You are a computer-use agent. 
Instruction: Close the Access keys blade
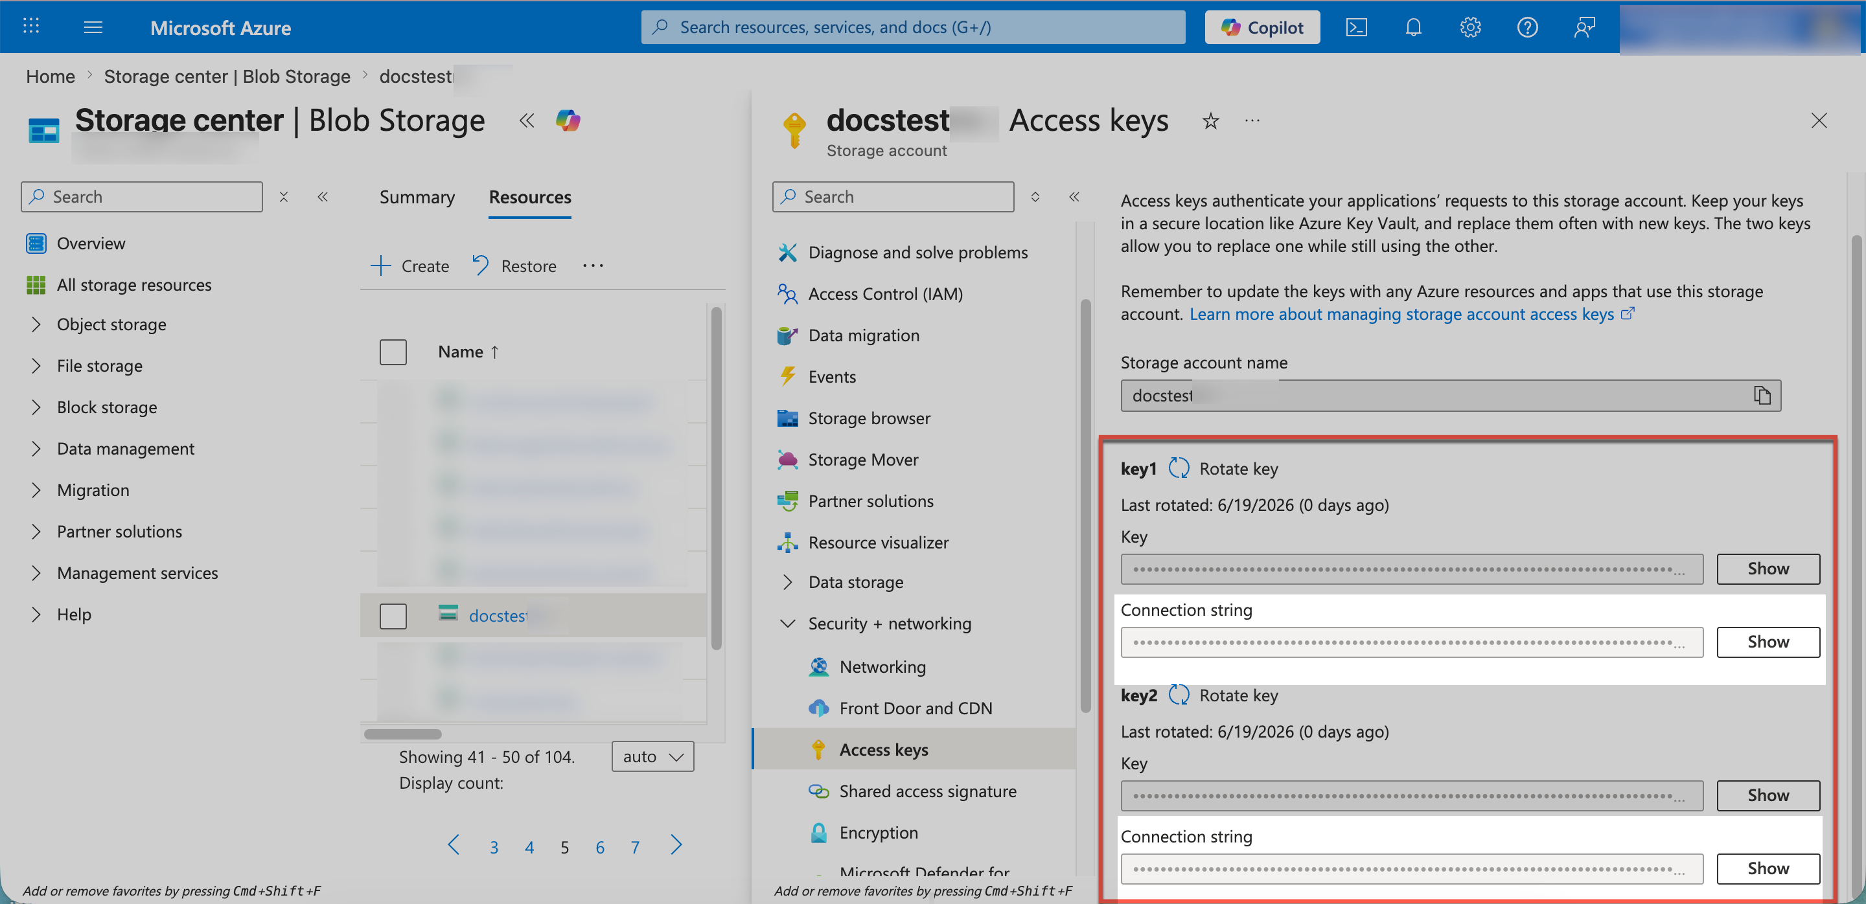click(1818, 120)
